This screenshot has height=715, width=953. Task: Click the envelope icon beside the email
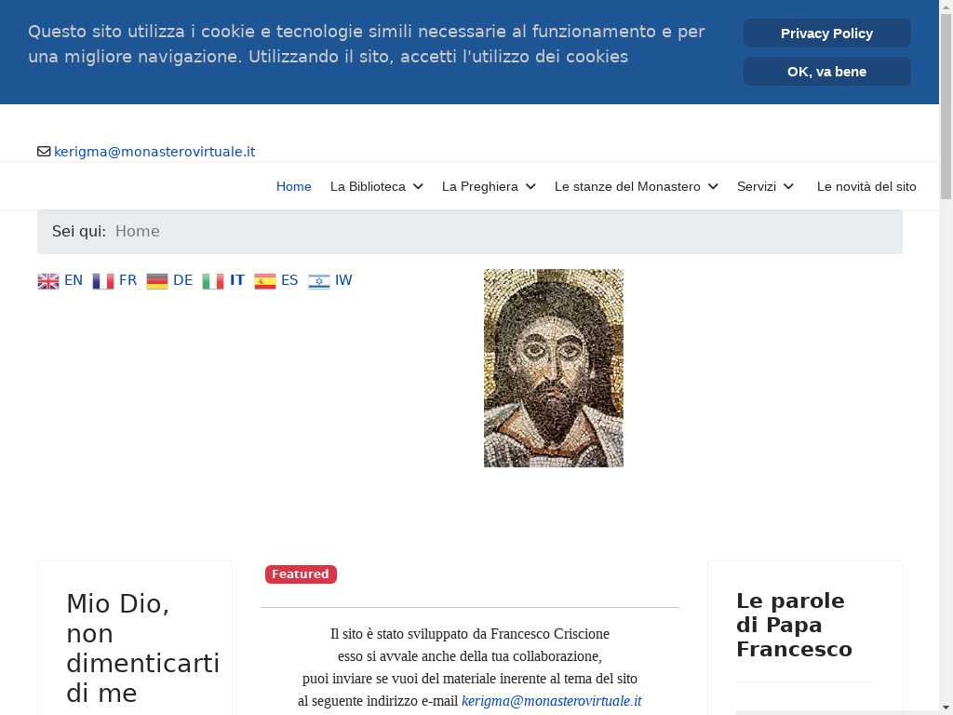click(x=44, y=152)
